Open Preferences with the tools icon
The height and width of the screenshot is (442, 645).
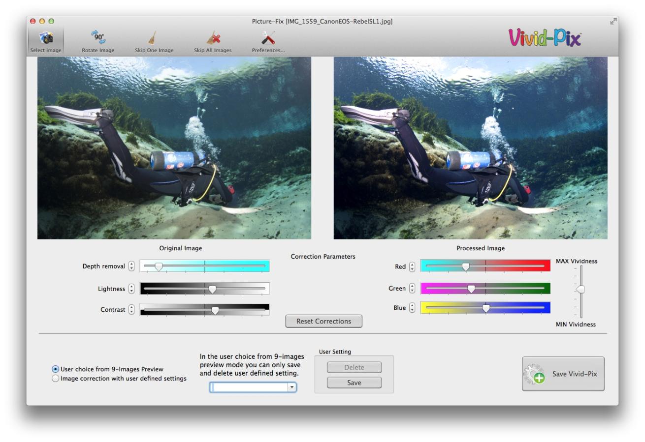268,38
